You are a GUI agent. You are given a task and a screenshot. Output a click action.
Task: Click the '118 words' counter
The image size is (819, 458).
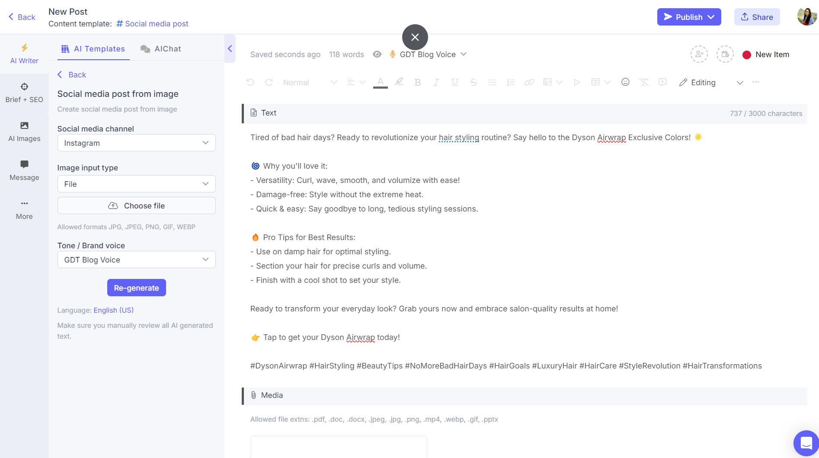(x=346, y=54)
